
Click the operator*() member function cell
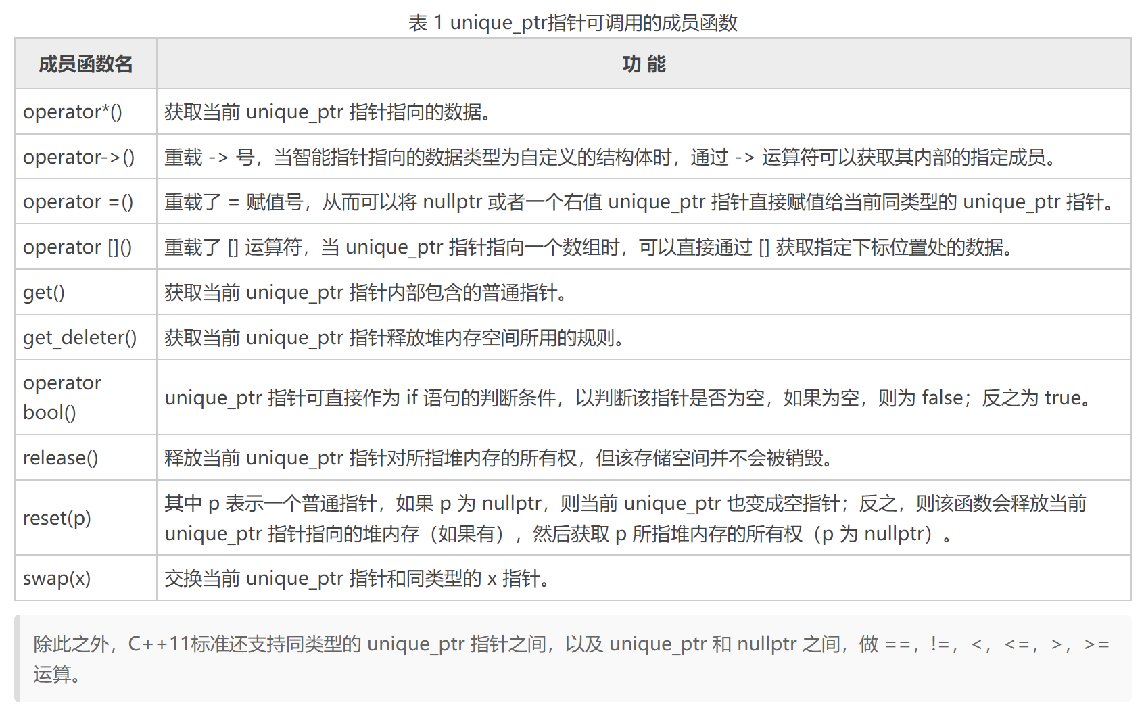click(74, 112)
